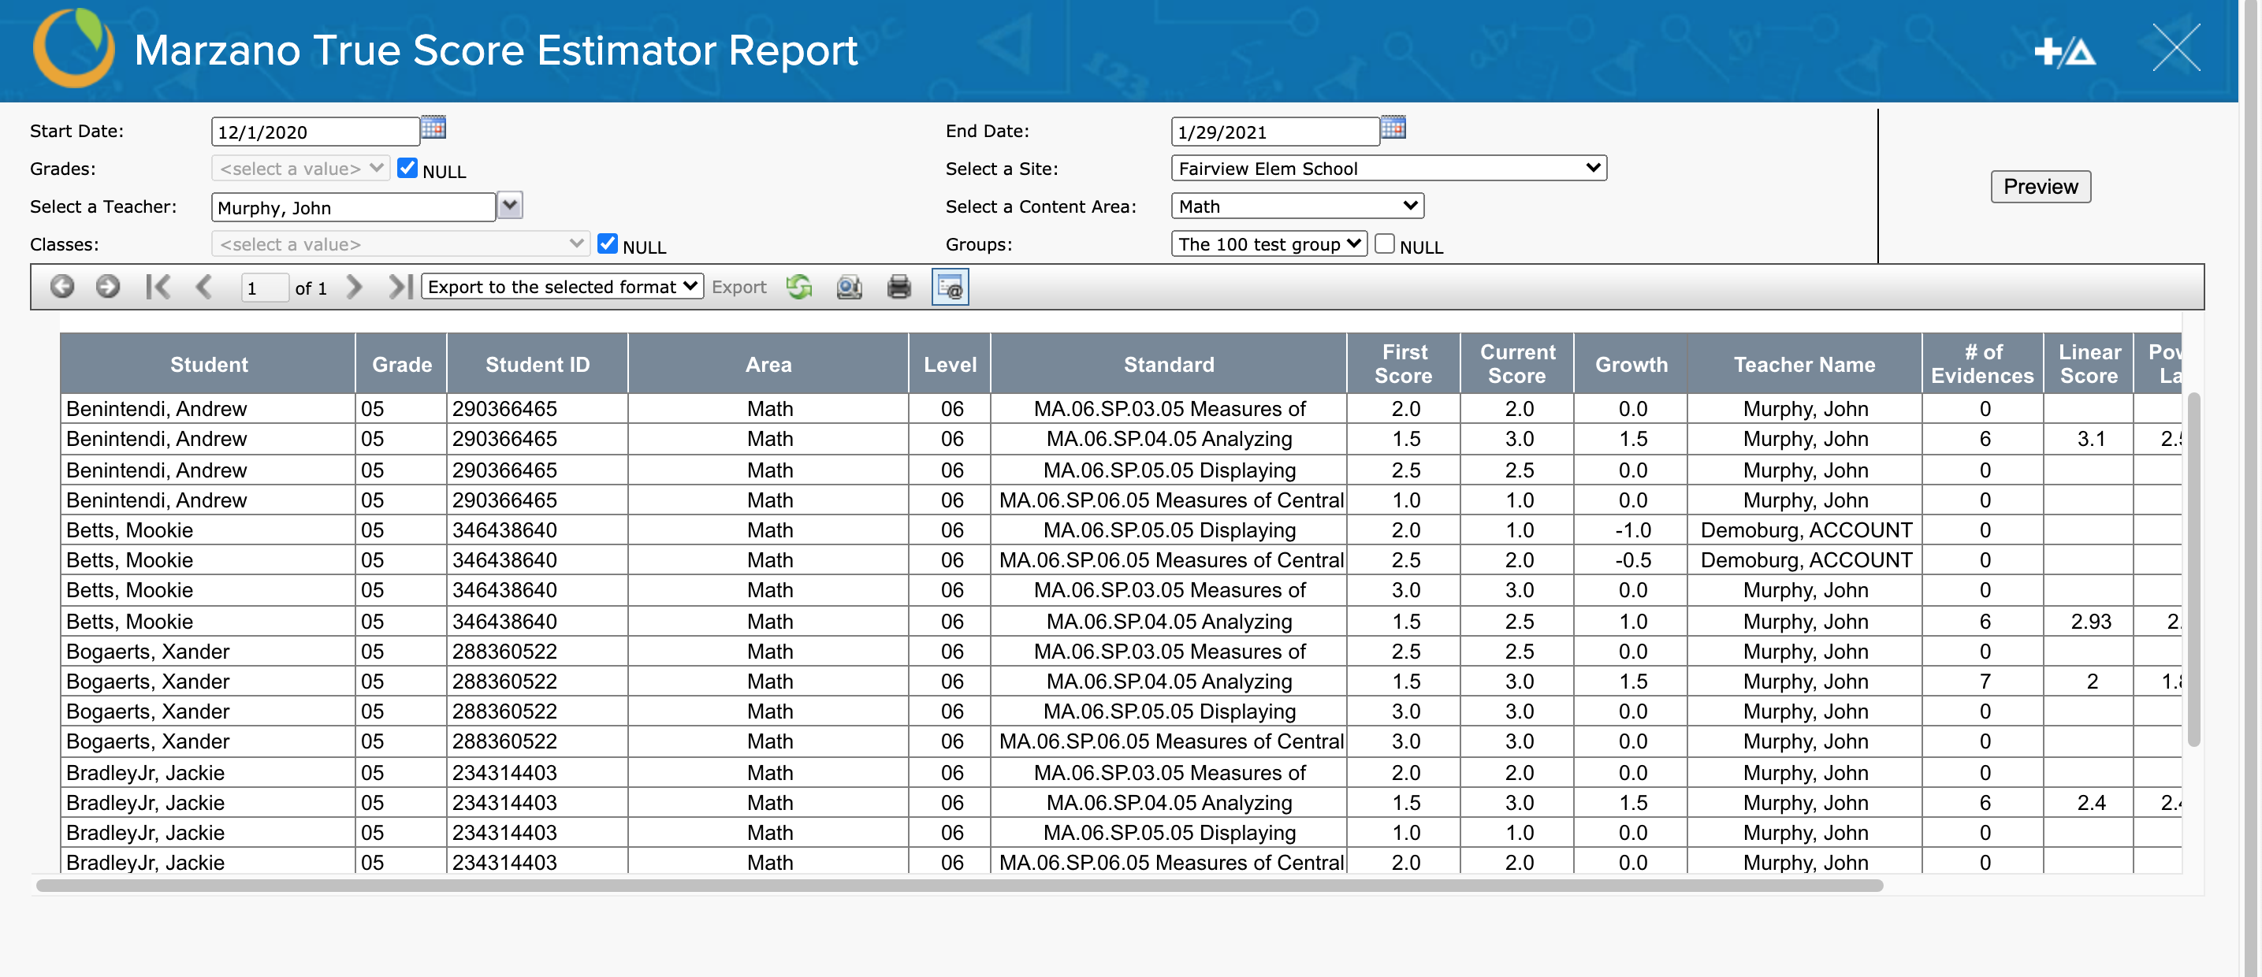
Task: Uncheck the Grades NULL checkbox
Action: coord(407,168)
